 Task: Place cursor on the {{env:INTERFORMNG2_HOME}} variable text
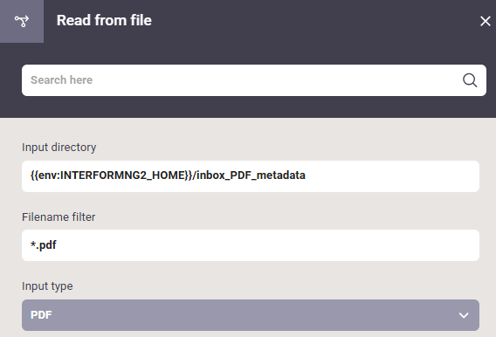click(x=112, y=175)
